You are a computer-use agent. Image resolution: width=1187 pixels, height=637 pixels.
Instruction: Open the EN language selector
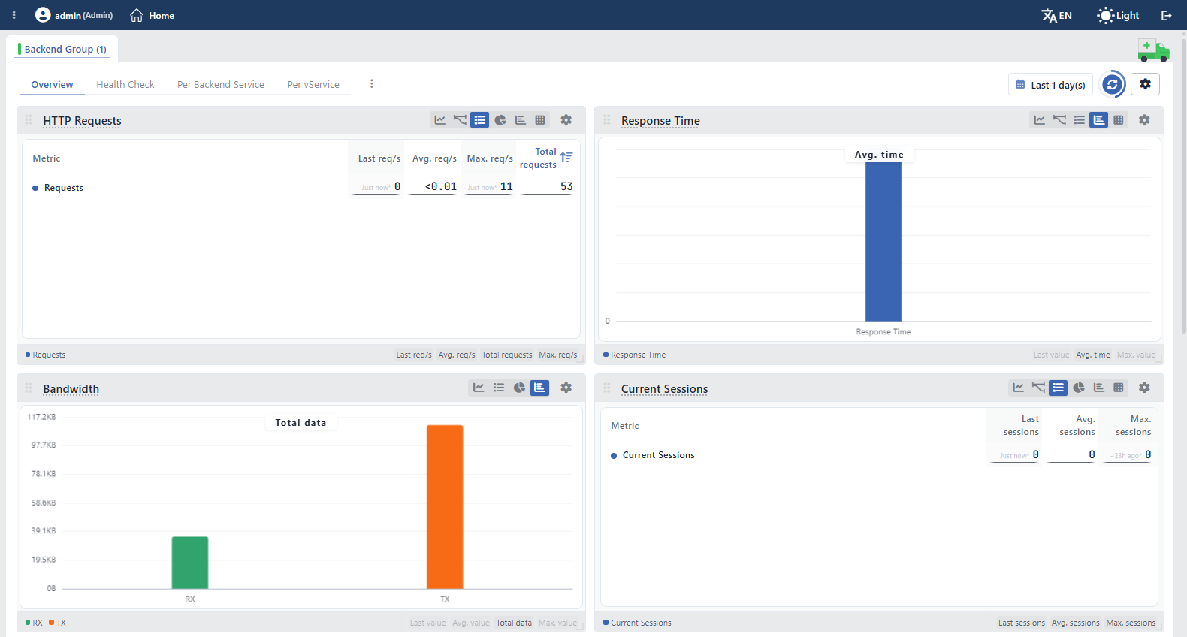pos(1057,15)
